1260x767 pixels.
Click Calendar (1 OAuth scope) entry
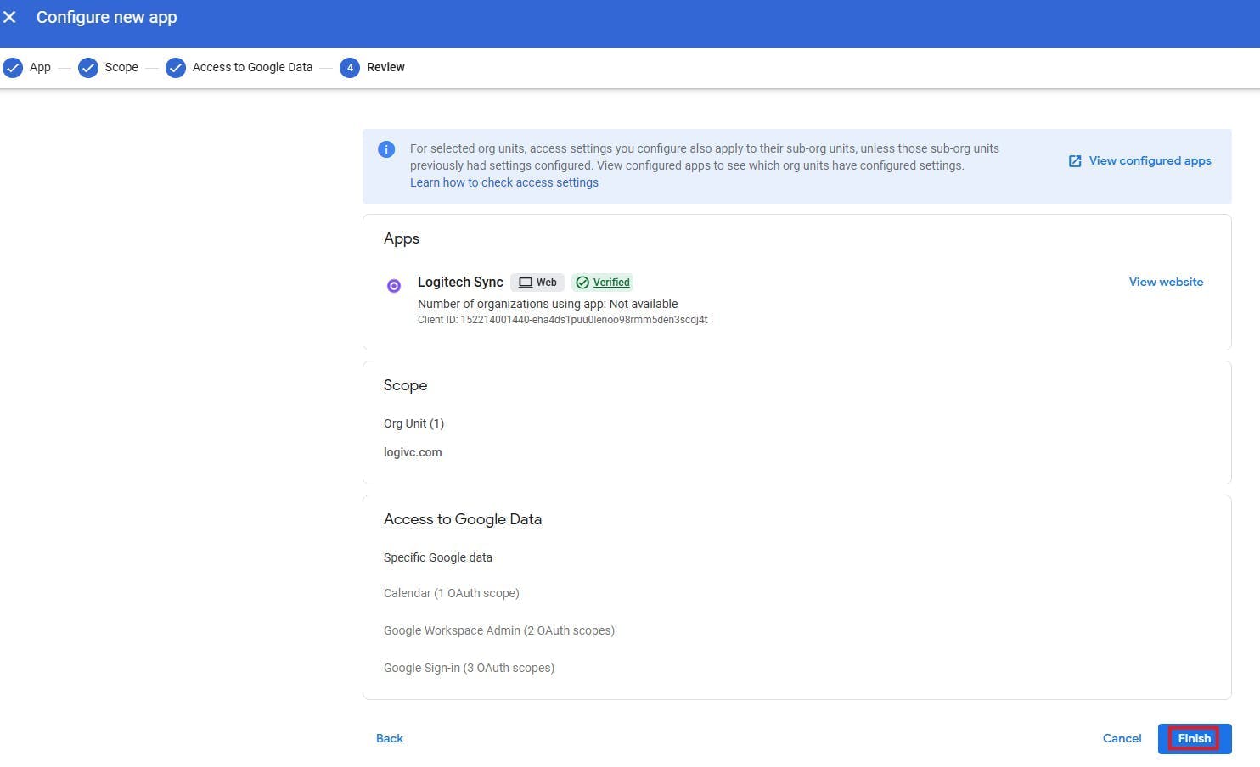coord(452,593)
